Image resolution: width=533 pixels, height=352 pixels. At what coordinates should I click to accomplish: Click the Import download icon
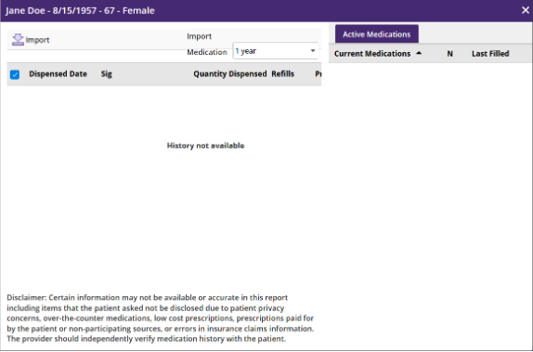[18, 40]
